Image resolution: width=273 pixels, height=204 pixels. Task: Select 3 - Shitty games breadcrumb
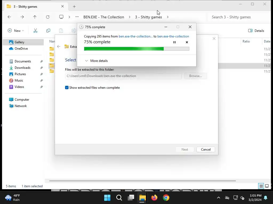[148, 17]
